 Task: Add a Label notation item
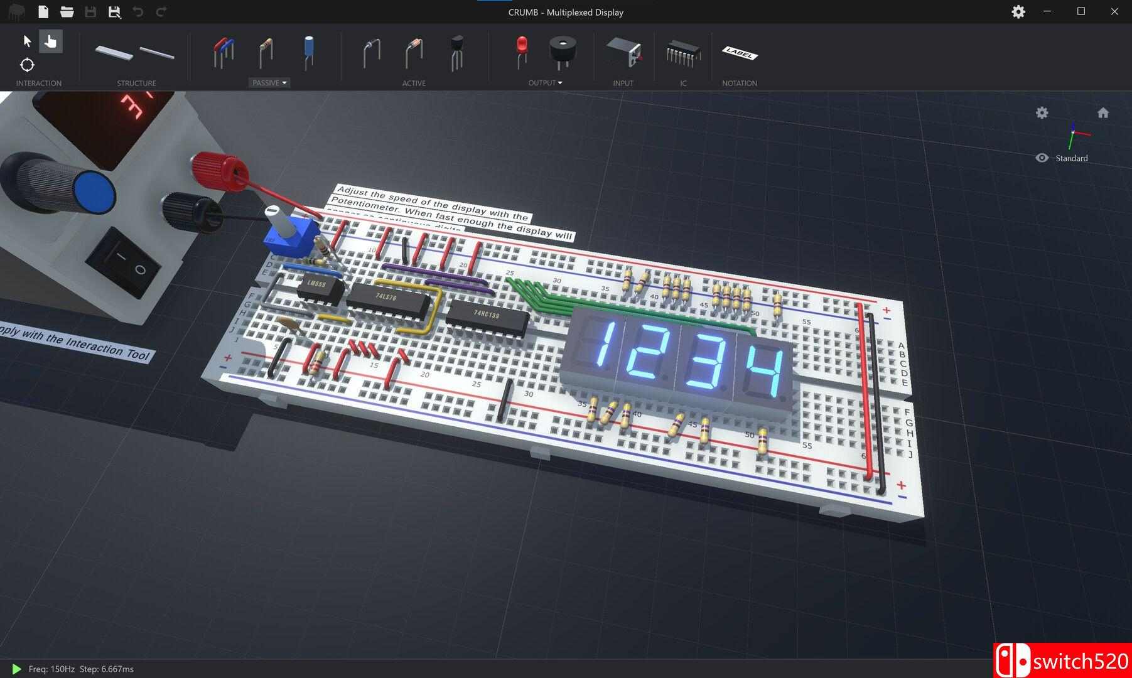(x=740, y=54)
